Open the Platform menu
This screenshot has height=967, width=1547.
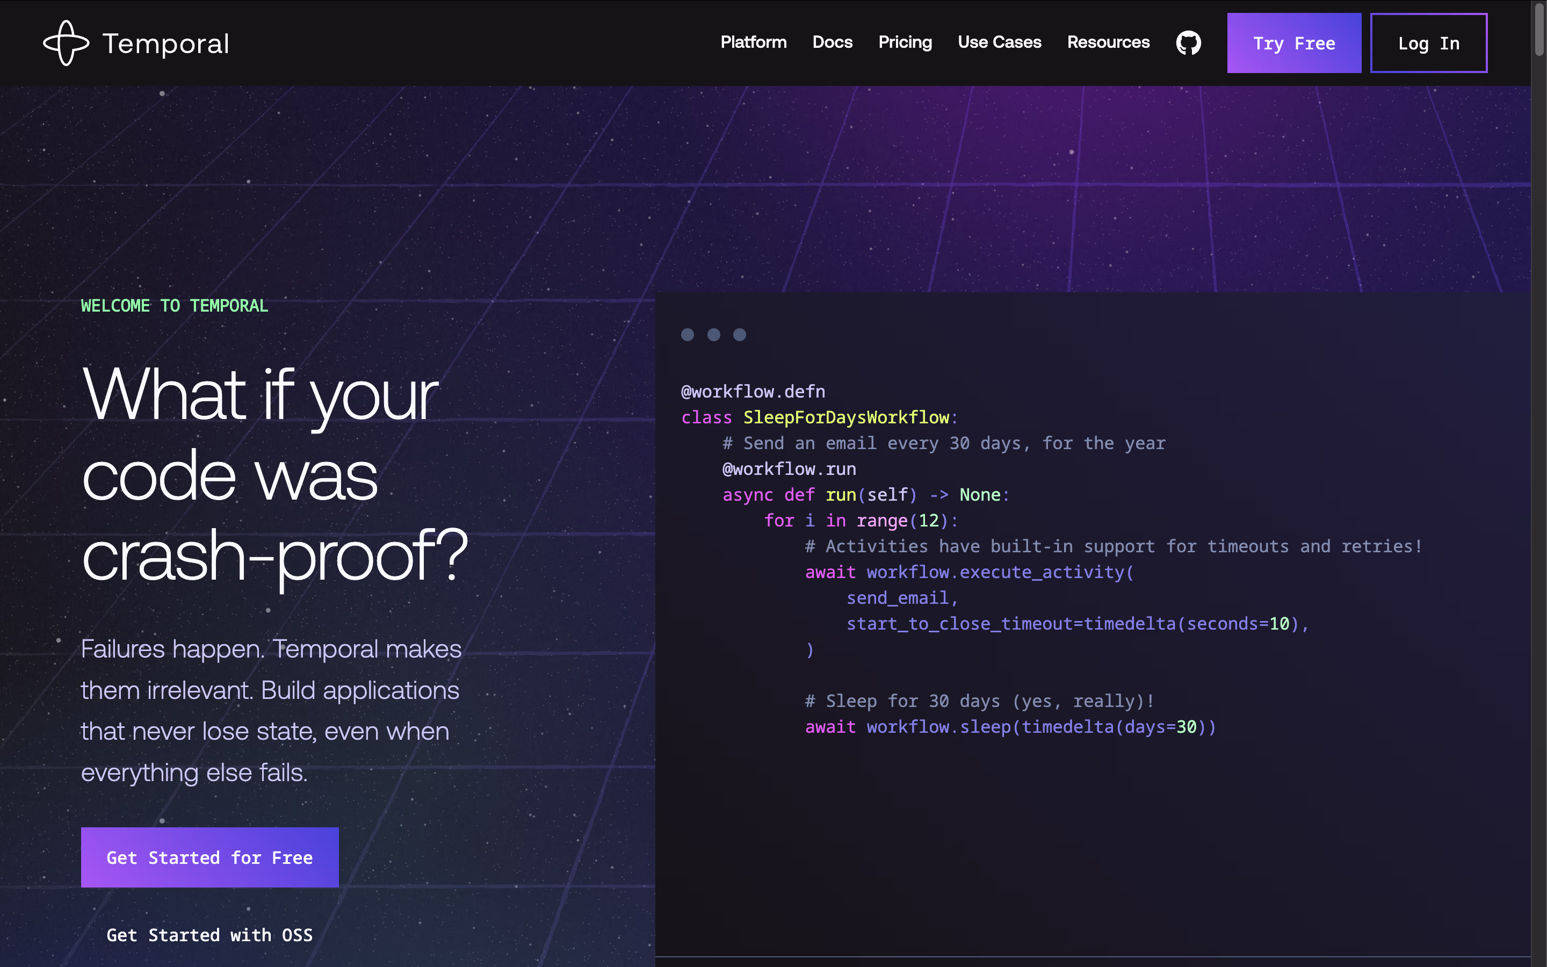click(x=754, y=42)
